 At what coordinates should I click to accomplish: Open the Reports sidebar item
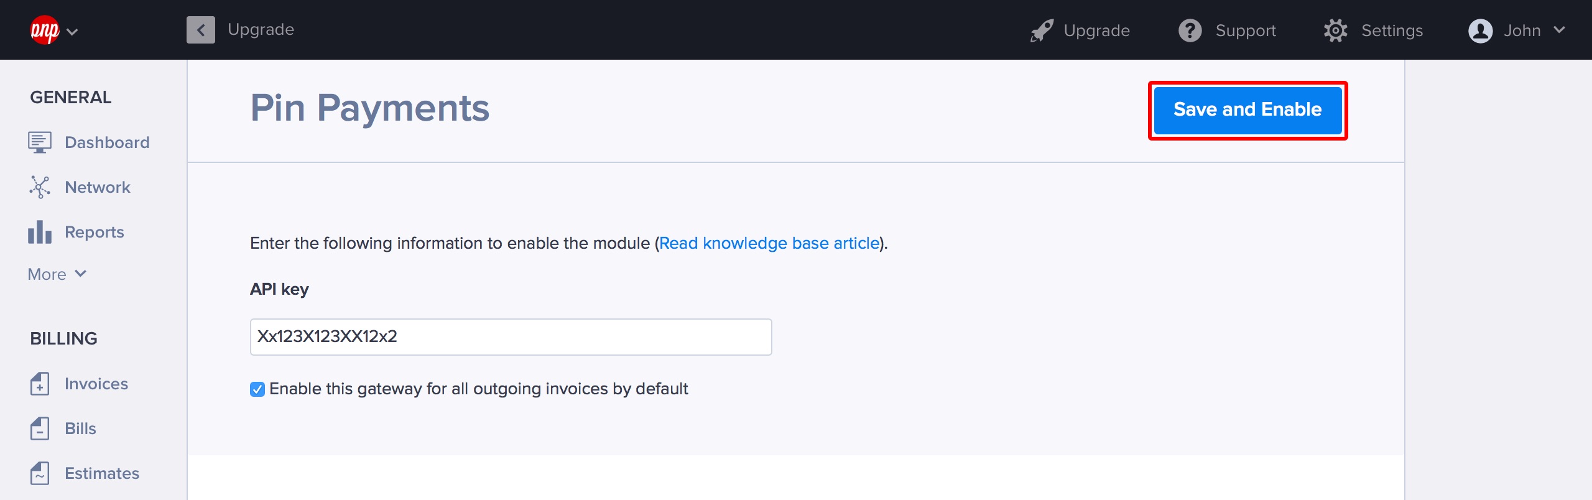[95, 232]
